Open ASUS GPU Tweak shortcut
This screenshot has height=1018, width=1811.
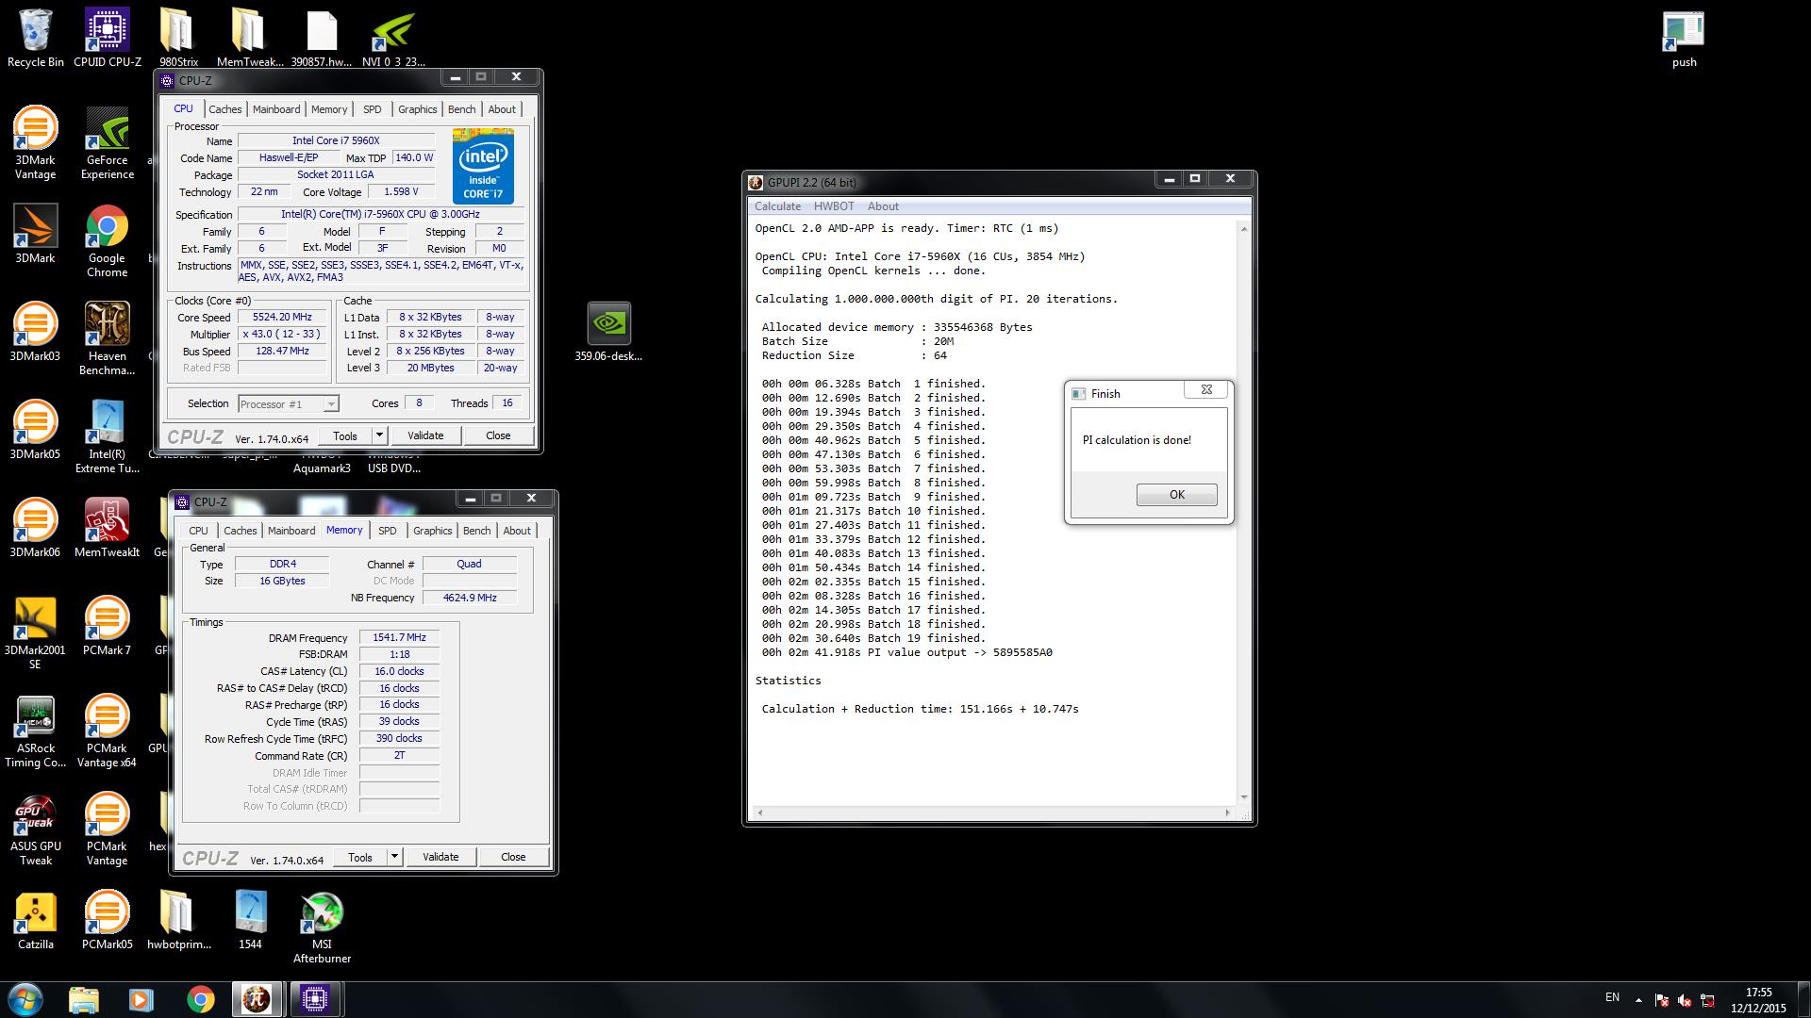click(36, 829)
